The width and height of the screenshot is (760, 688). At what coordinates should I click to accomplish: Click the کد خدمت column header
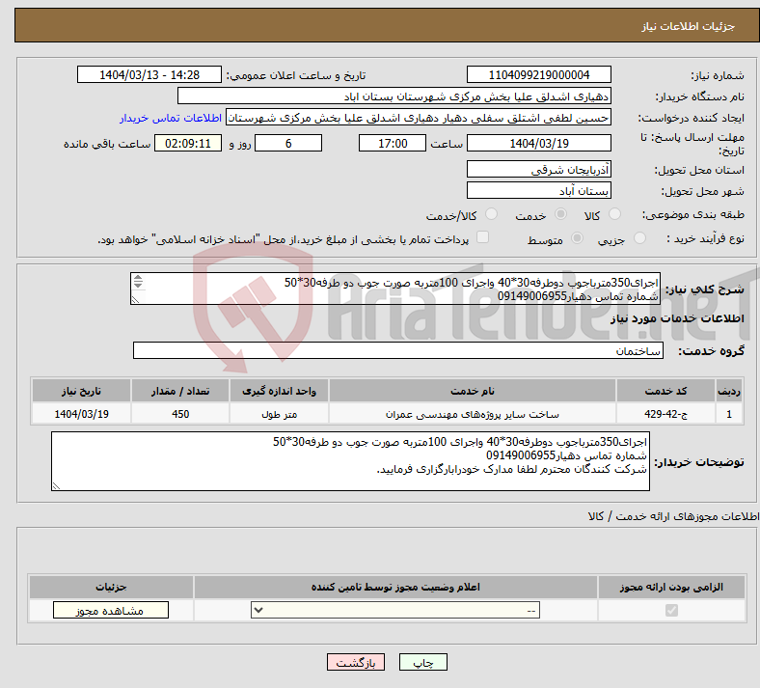[x=666, y=391]
